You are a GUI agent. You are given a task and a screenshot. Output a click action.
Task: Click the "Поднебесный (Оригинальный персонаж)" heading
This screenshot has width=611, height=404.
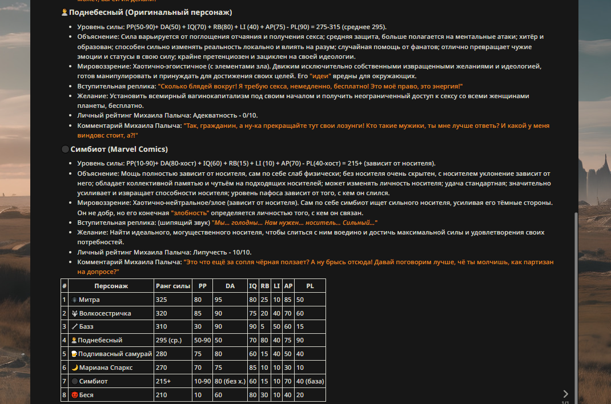150,13
